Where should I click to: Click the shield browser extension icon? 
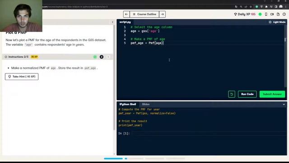tap(261, 7)
